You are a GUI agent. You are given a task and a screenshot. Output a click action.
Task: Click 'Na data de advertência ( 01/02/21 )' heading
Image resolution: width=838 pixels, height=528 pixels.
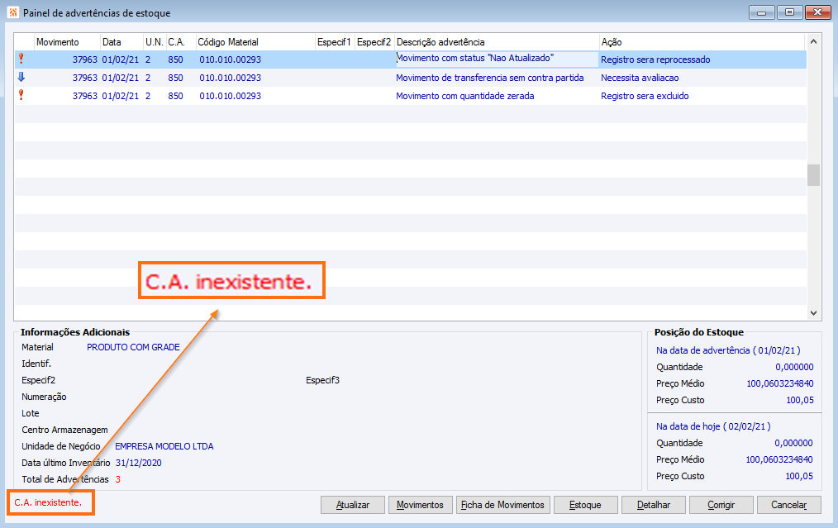[x=728, y=350]
